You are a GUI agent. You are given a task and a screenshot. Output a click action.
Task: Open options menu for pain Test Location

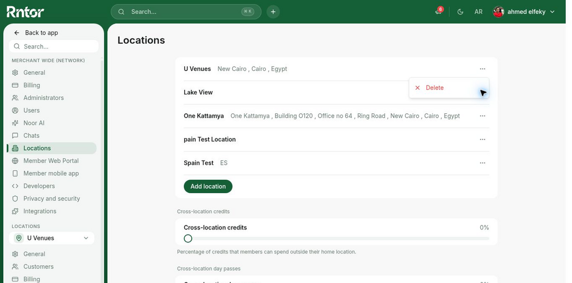tap(483, 140)
